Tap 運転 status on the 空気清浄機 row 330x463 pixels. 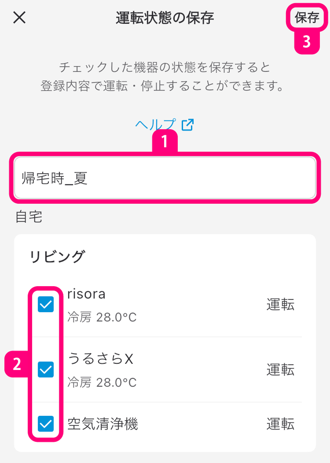[280, 424]
